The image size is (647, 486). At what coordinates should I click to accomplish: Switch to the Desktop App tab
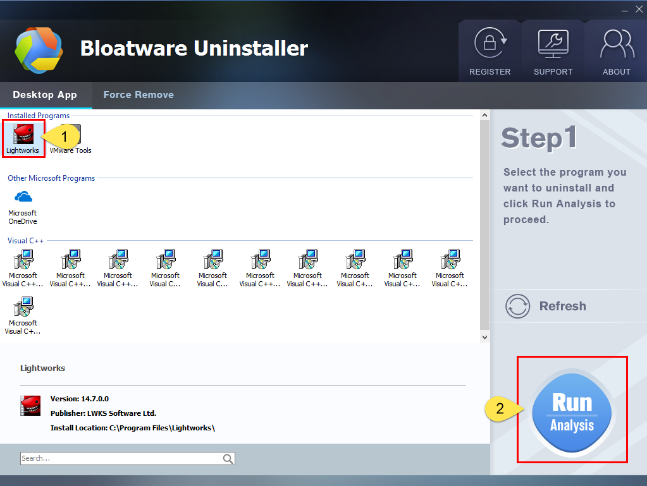click(x=45, y=95)
